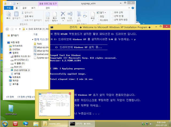Image resolution: width=171 pixels, height=127 pixels.
Task: Select 라이브러리 (Libraries) tree item
Action: 16,46
